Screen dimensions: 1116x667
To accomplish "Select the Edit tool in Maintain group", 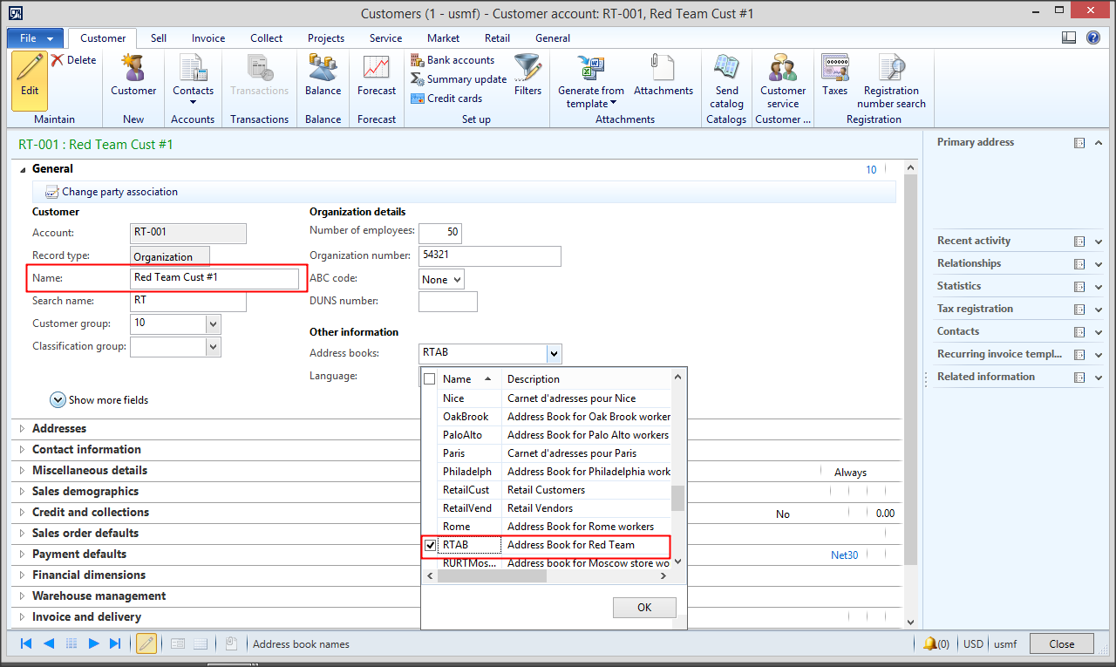I will (x=29, y=80).
